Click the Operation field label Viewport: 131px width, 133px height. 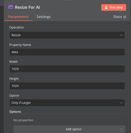point(16,27)
